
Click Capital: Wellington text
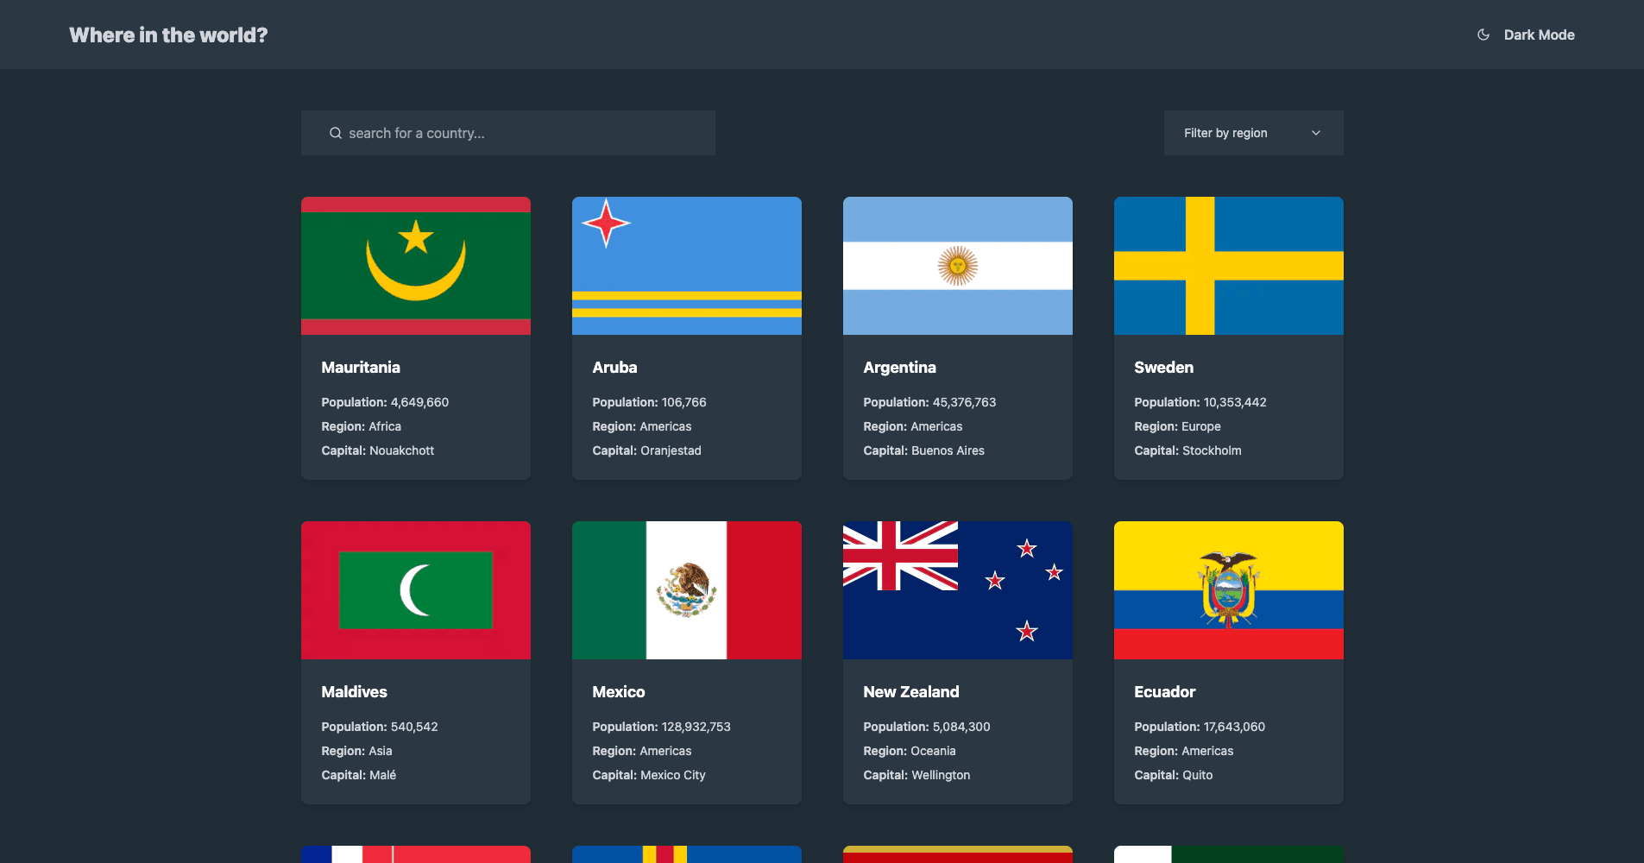916,775
